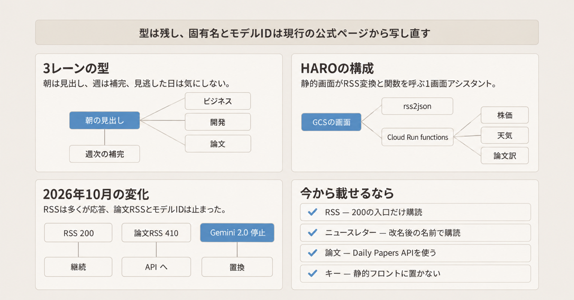Screen dimensions: 574x300
Task: Click the GCSの画面 blue box
Action: [x=331, y=122]
